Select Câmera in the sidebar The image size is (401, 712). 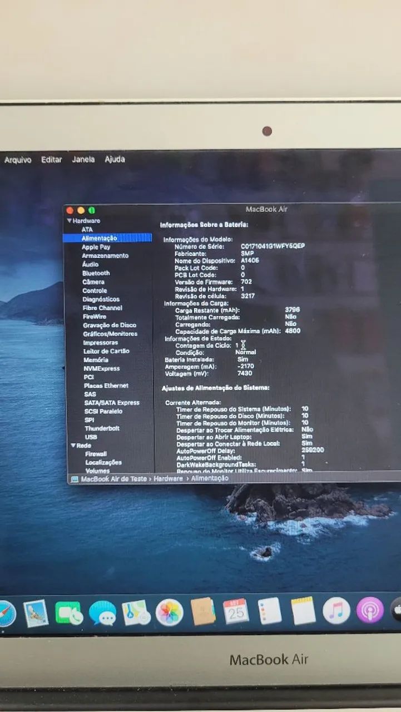pos(93,282)
